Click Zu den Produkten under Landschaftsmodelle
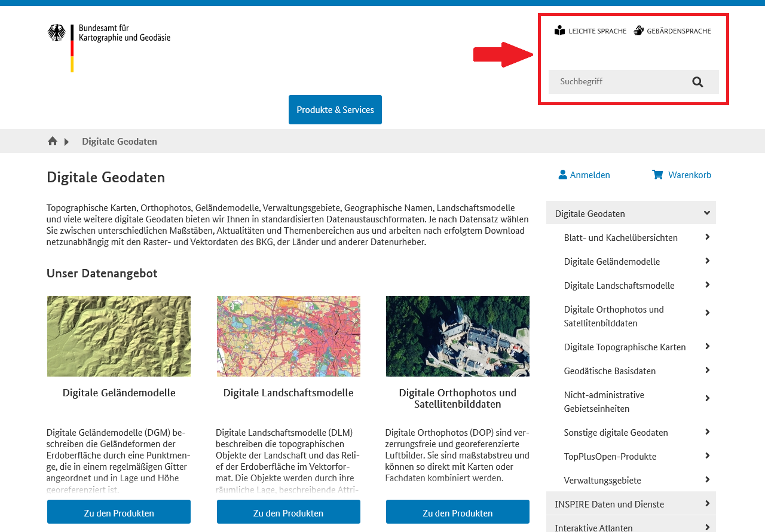The width and height of the screenshot is (765, 532). point(289,512)
